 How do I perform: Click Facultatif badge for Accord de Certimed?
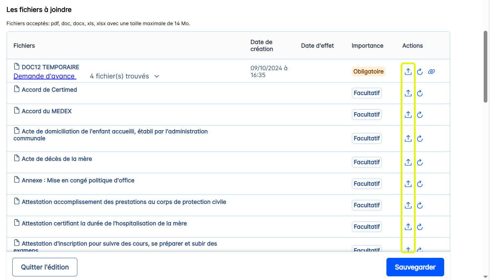367,93
